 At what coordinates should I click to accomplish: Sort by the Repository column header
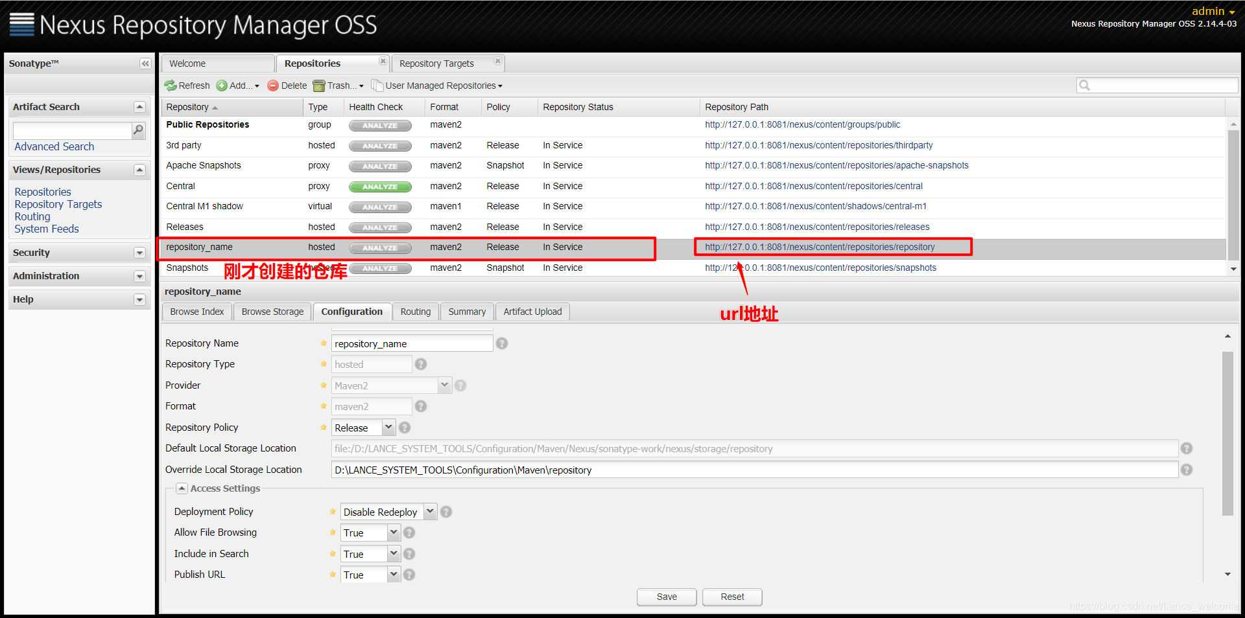(x=232, y=107)
